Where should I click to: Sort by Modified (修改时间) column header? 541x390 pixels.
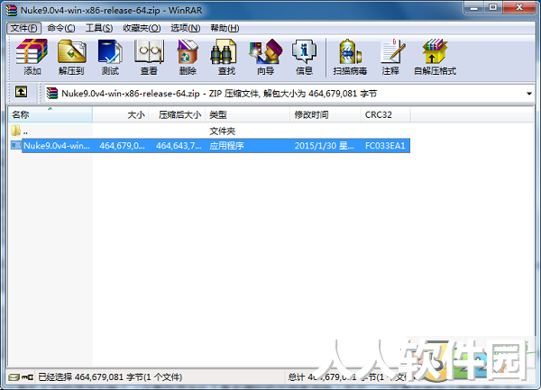325,114
